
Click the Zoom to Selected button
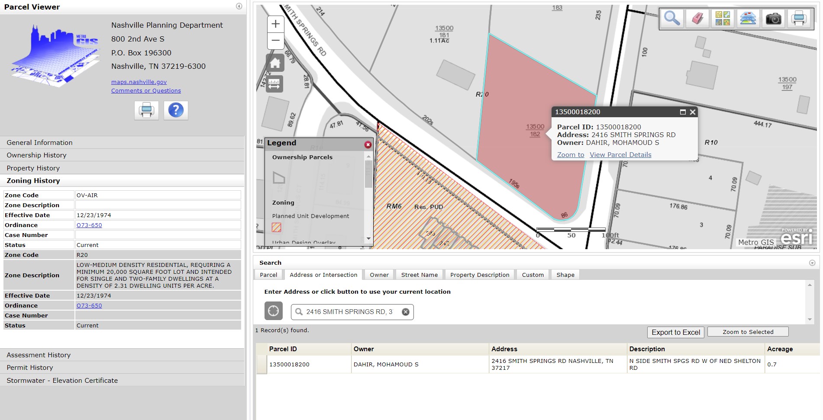click(748, 332)
